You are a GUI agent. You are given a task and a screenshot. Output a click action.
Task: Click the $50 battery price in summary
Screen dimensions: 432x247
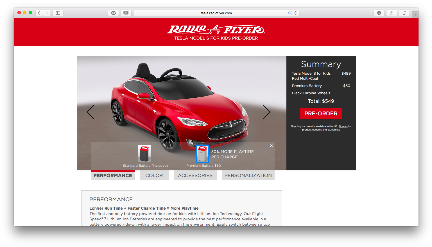tap(347, 86)
